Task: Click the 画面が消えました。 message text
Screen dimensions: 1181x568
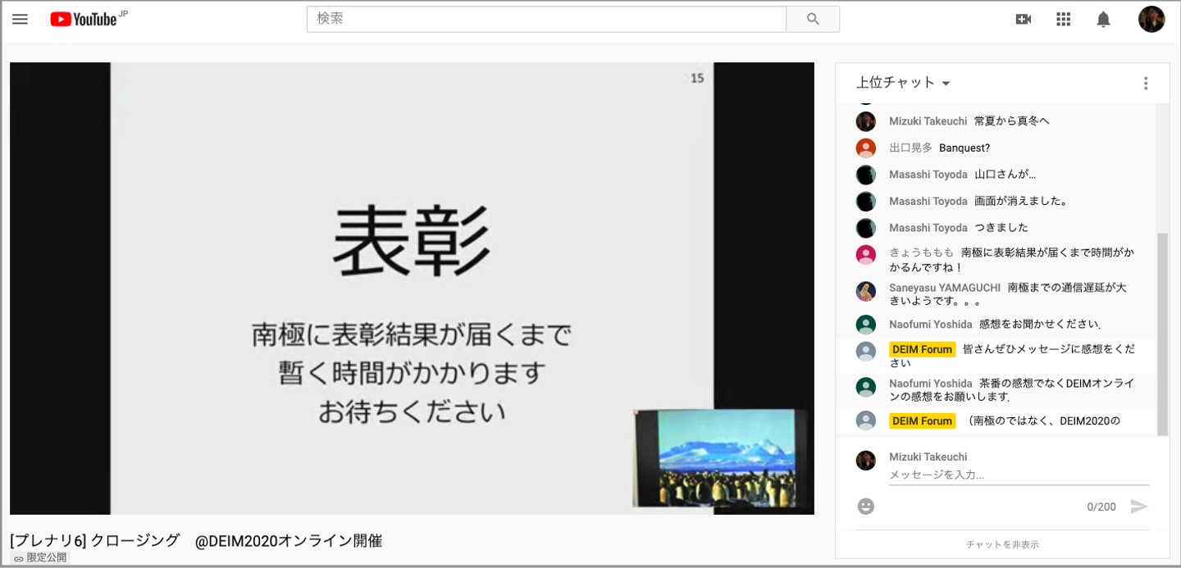Action: [x=1020, y=201]
